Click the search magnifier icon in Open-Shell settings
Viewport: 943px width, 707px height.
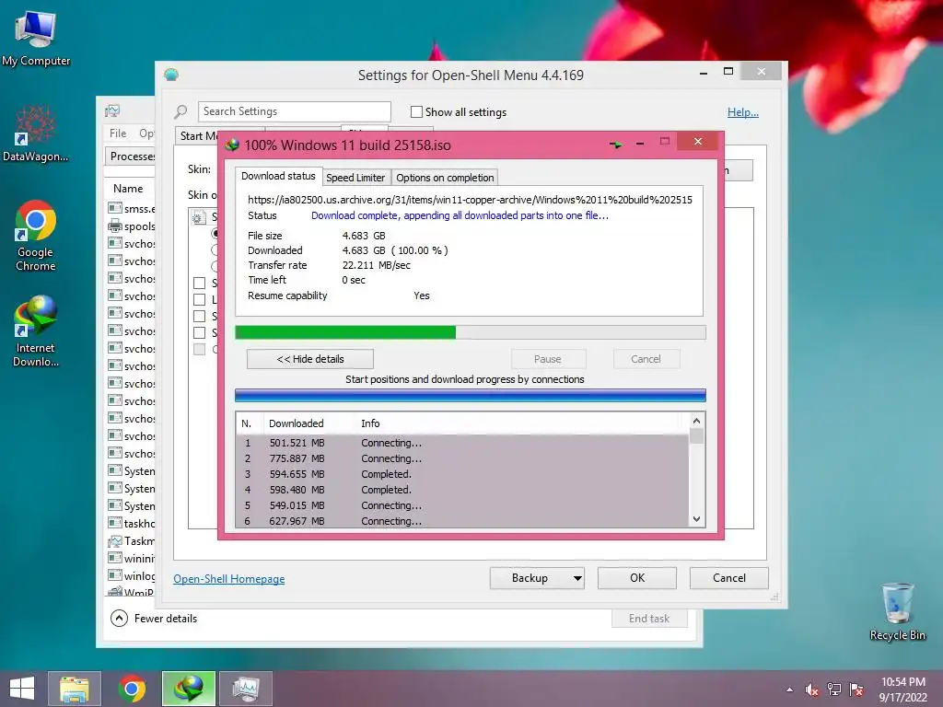coord(181,111)
